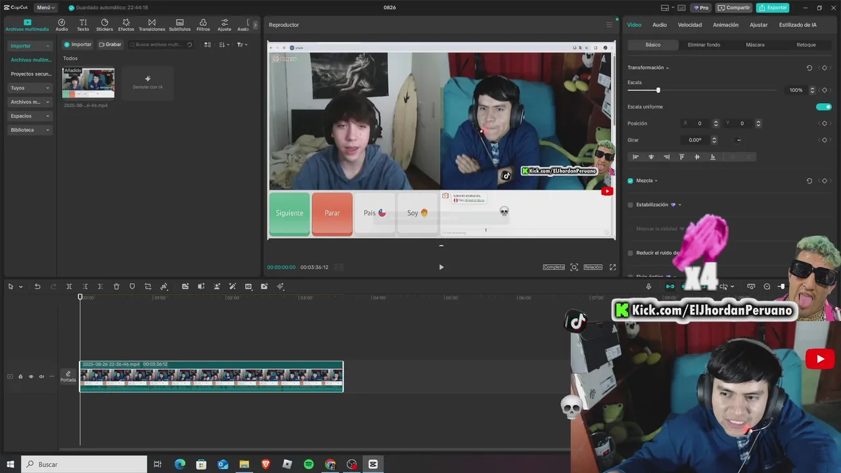Mute the video track audio

[x=41, y=376]
